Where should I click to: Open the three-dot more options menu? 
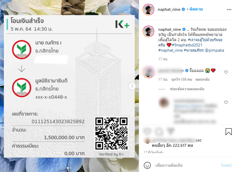(229, 10)
